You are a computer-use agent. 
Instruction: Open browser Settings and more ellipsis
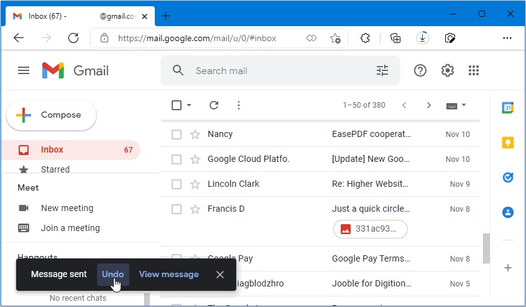click(507, 38)
